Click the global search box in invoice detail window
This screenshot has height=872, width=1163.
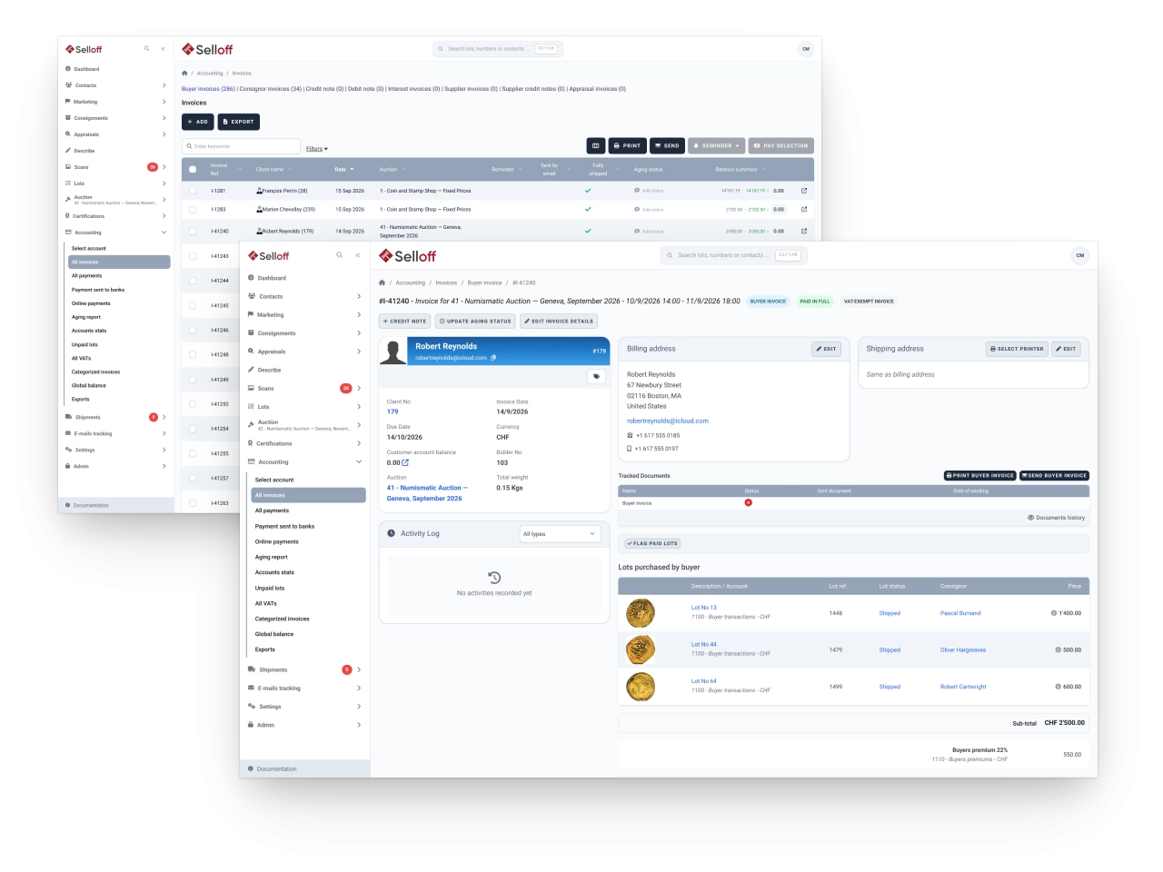(x=732, y=255)
